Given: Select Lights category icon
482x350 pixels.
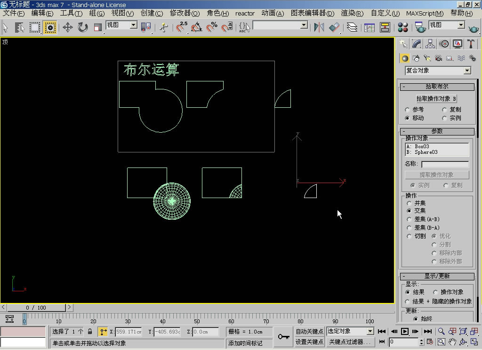Looking at the screenshot, I should (427, 58).
